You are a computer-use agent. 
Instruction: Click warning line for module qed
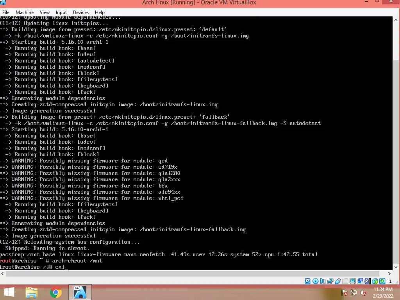(84, 161)
